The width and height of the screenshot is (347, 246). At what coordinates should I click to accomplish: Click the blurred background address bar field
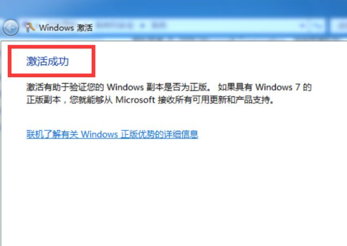[172, 26]
